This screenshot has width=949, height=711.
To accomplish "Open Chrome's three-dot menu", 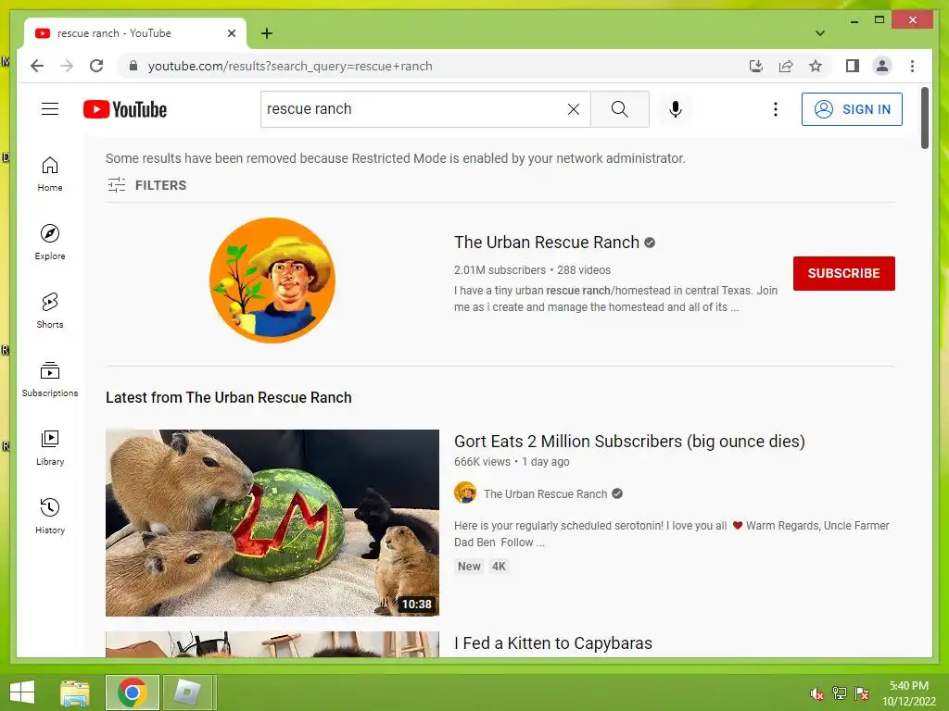I will (912, 66).
